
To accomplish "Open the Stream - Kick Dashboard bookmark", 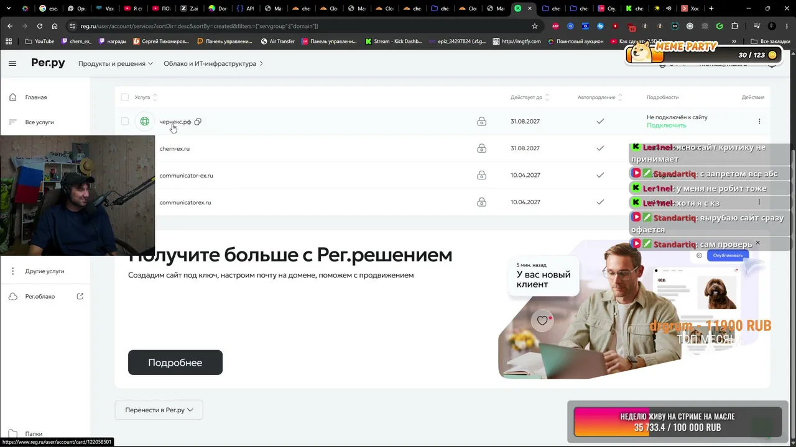I will [394, 42].
